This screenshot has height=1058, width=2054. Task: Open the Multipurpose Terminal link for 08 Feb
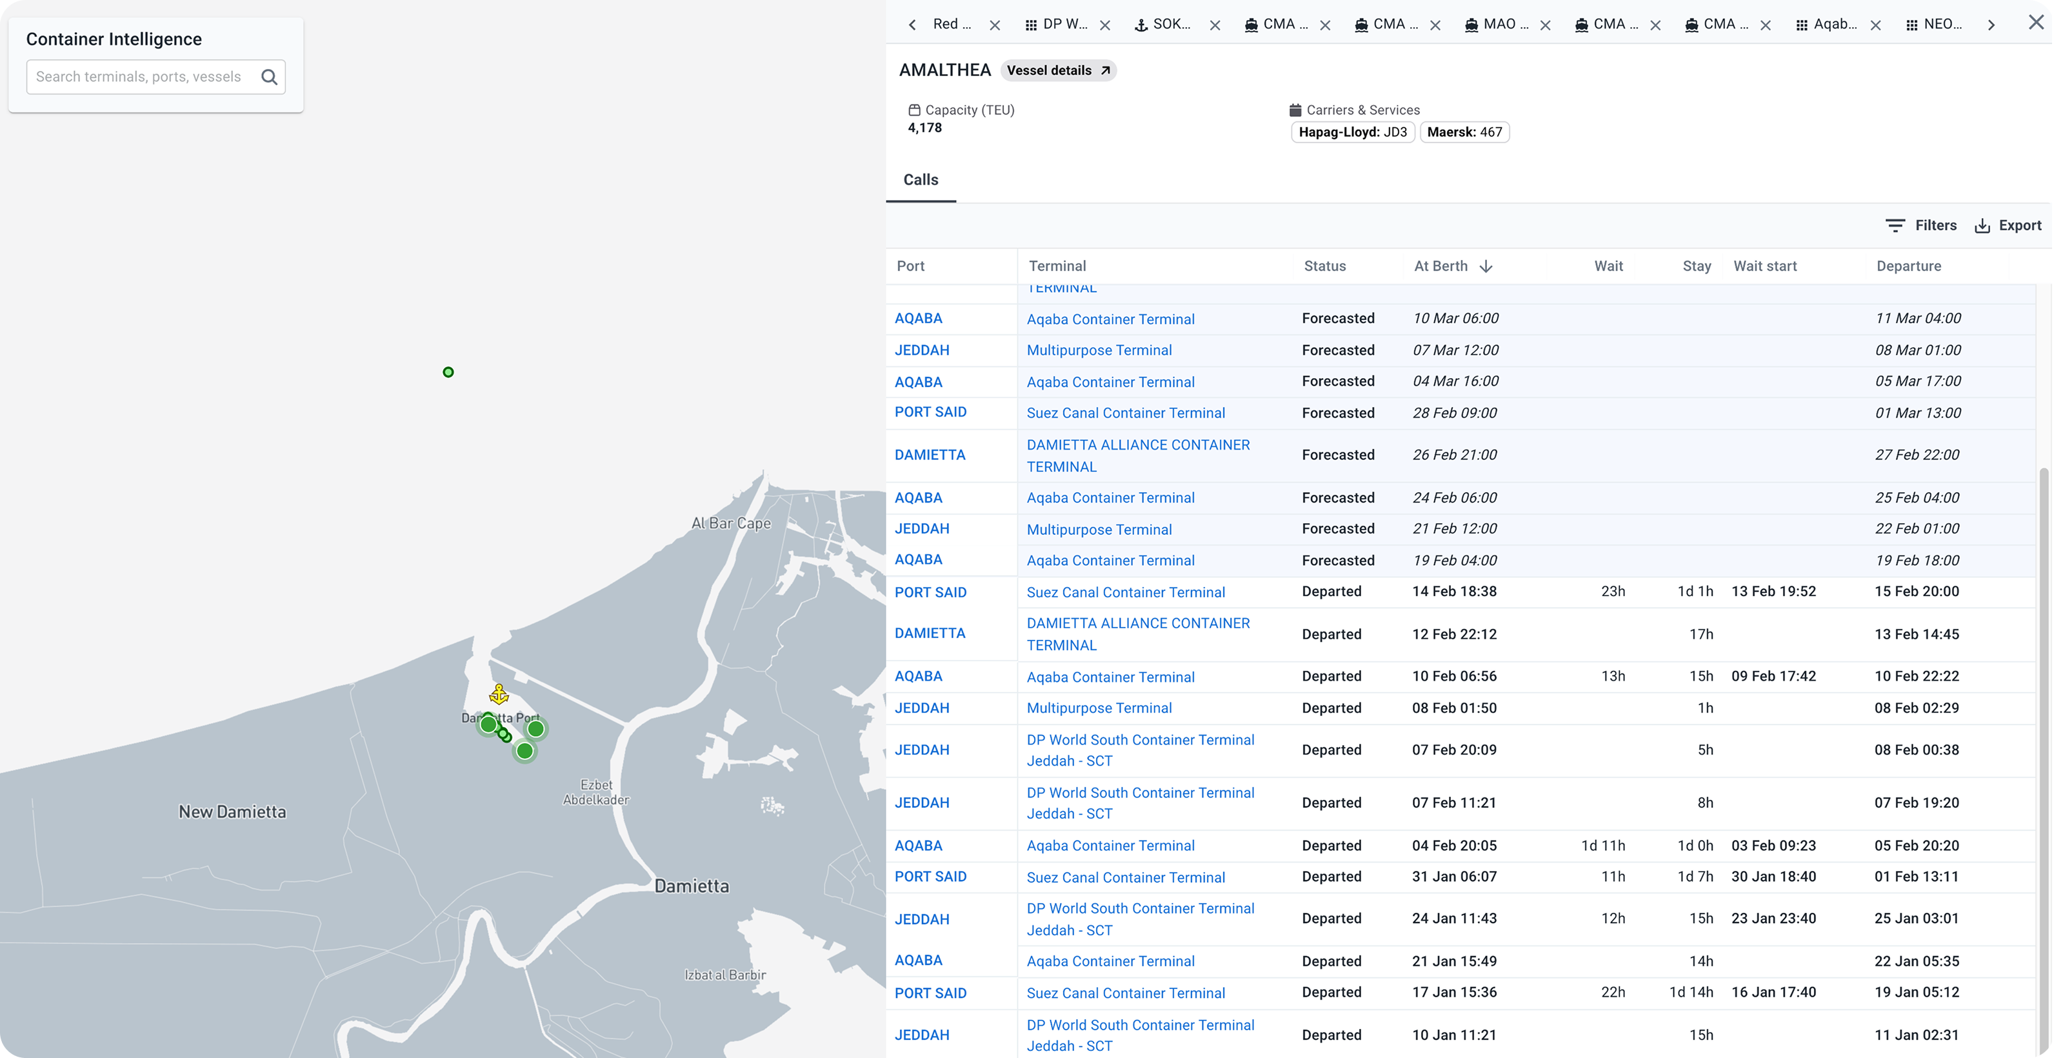pos(1099,708)
